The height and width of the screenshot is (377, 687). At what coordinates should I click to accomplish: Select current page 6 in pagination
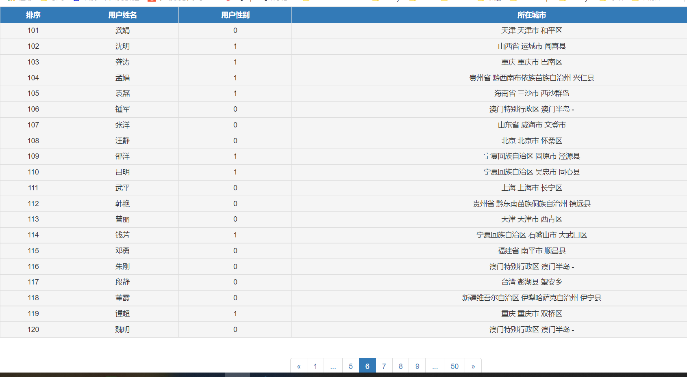(x=367, y=366)
